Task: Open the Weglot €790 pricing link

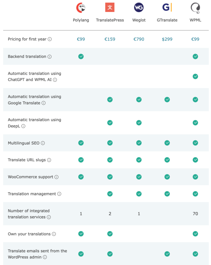Action: click(x=139, y=39)
